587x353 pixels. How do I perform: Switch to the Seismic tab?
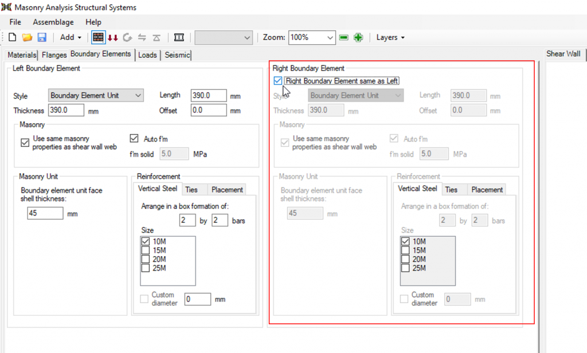(176, 55)
